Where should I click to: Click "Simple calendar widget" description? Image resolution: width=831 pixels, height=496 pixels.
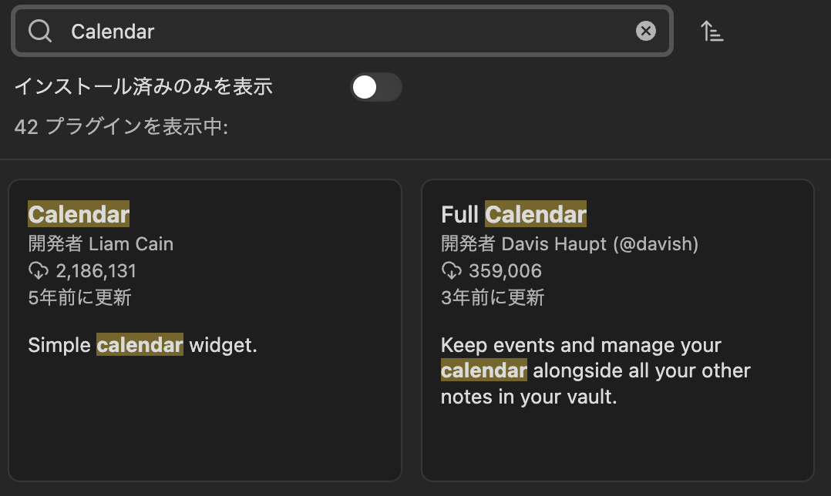coord(143,345)
